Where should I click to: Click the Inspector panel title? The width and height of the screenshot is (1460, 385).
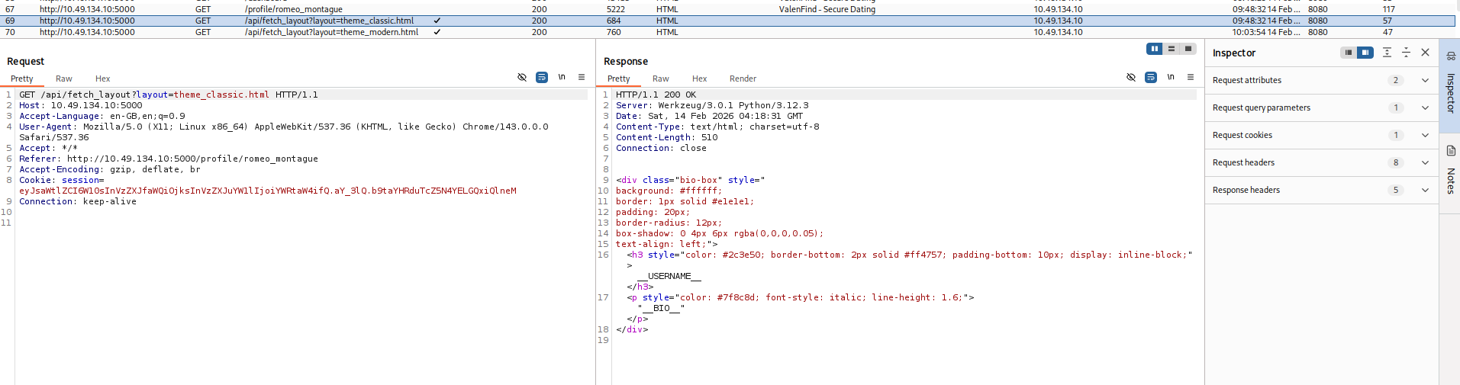click(1234, 53)
